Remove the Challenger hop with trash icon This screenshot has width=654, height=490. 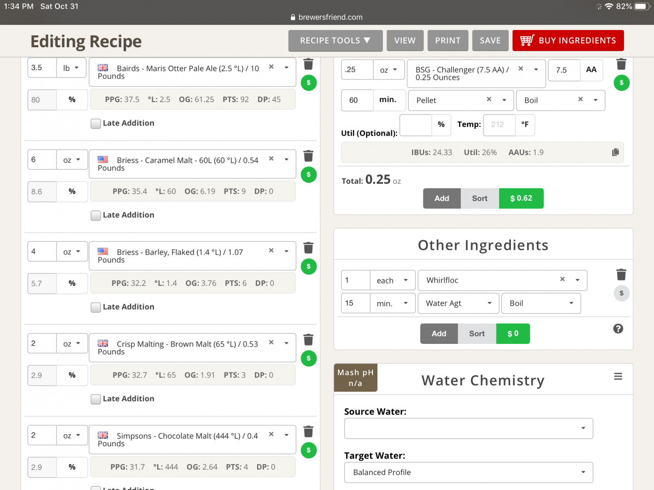coord(621,64)
